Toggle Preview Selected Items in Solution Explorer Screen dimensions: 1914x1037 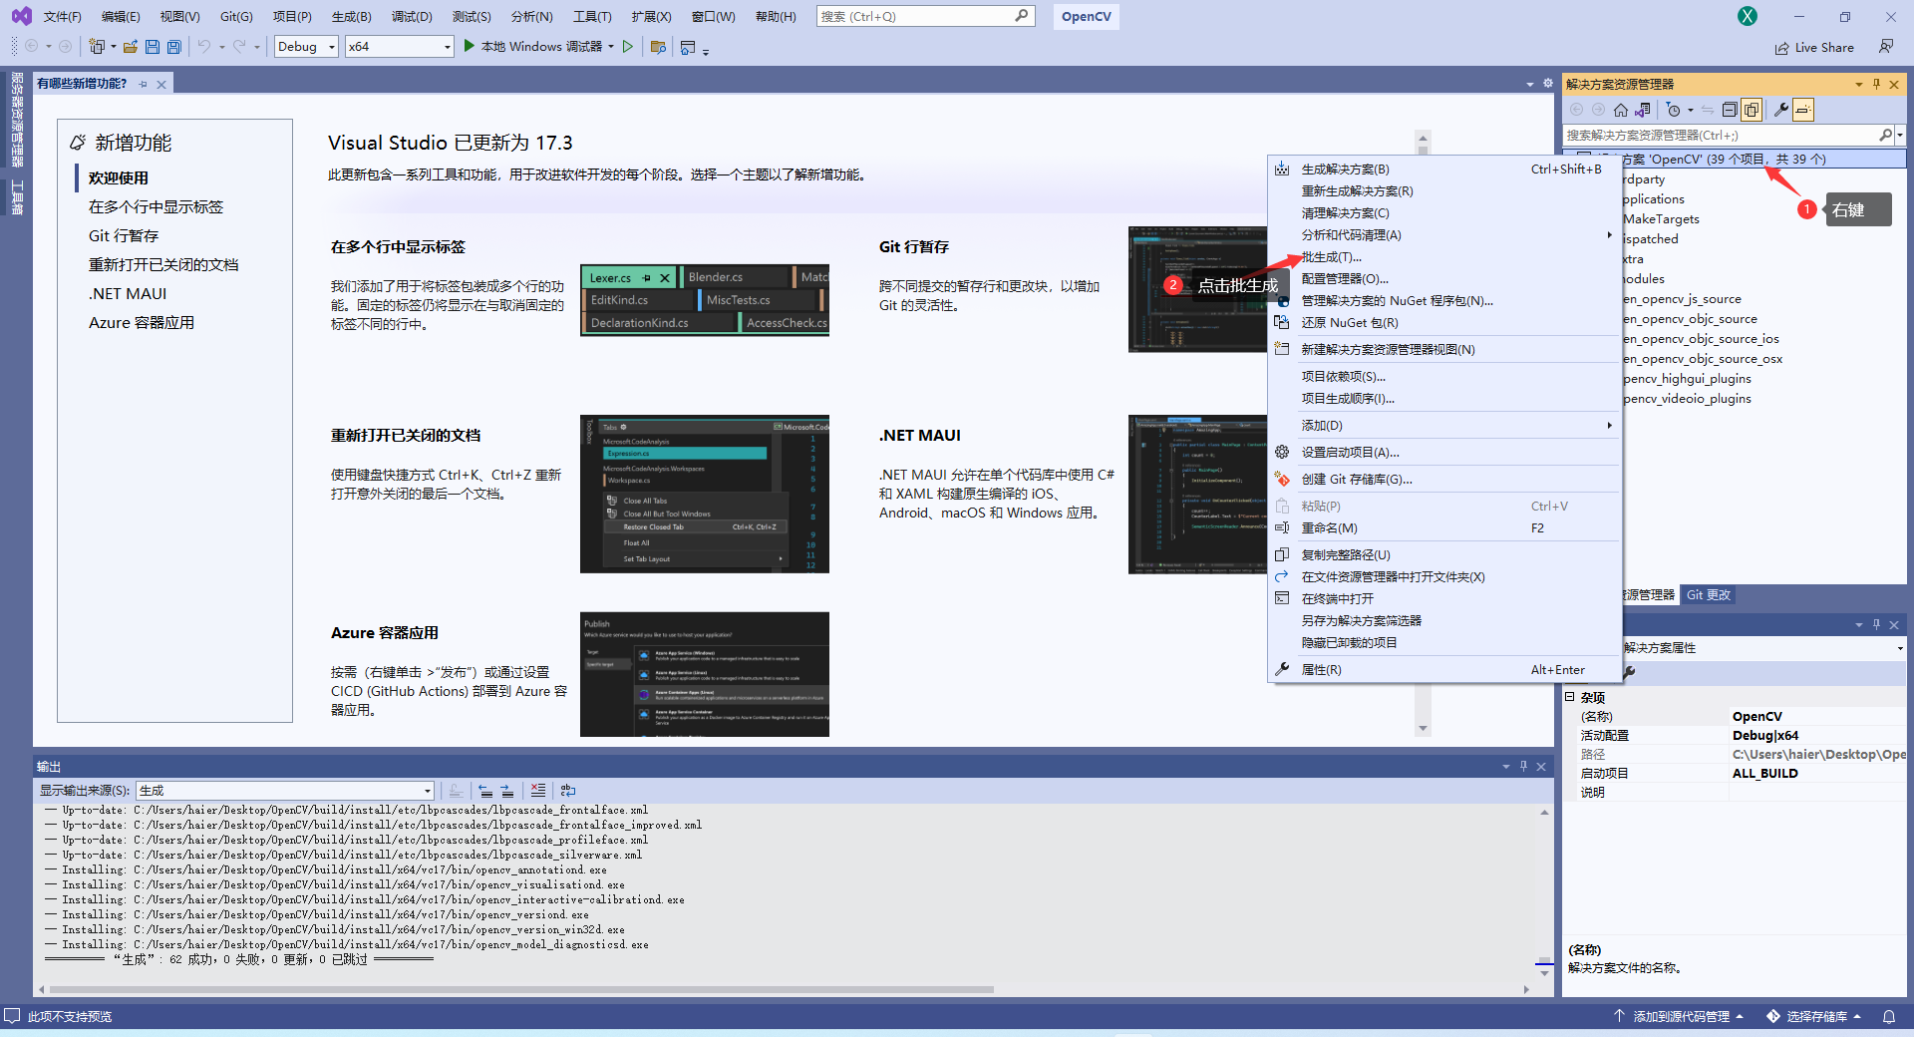tap(1803, 110)
